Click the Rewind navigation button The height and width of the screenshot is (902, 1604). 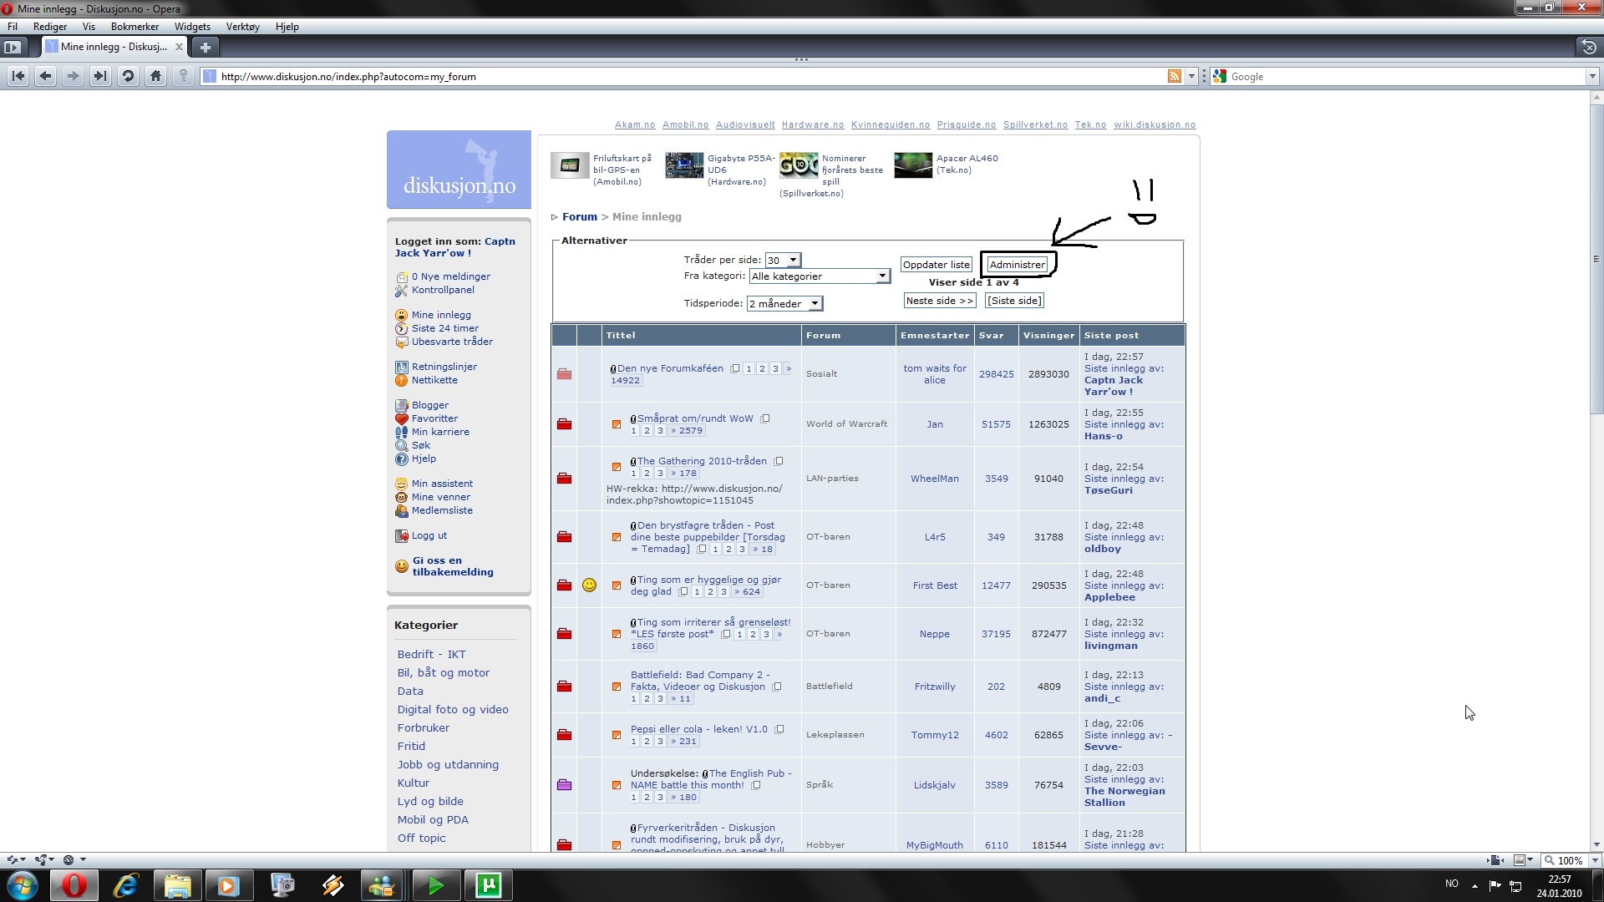click(x=18, y=76)
